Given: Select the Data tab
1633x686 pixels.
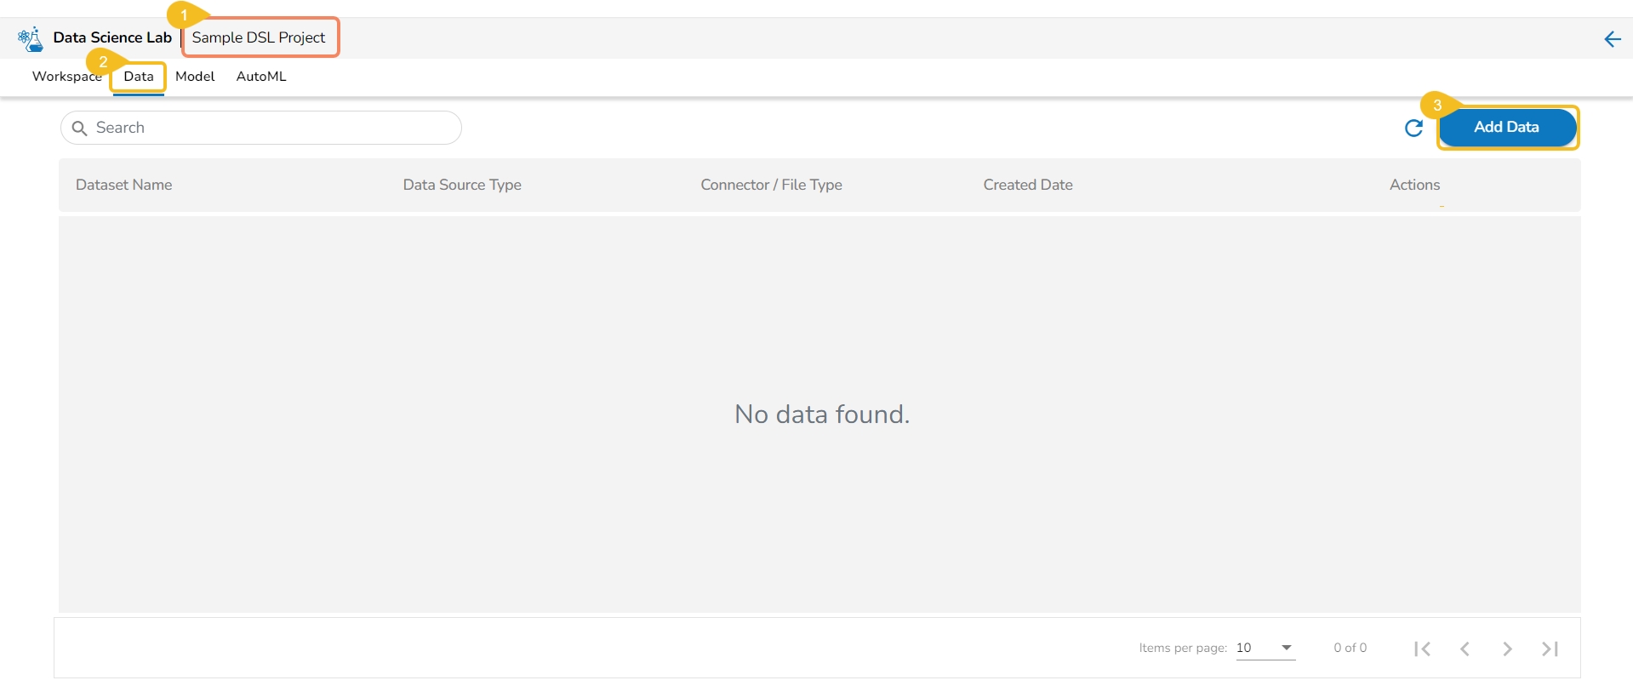Looking at the screenshot, I should coord(138,77).
